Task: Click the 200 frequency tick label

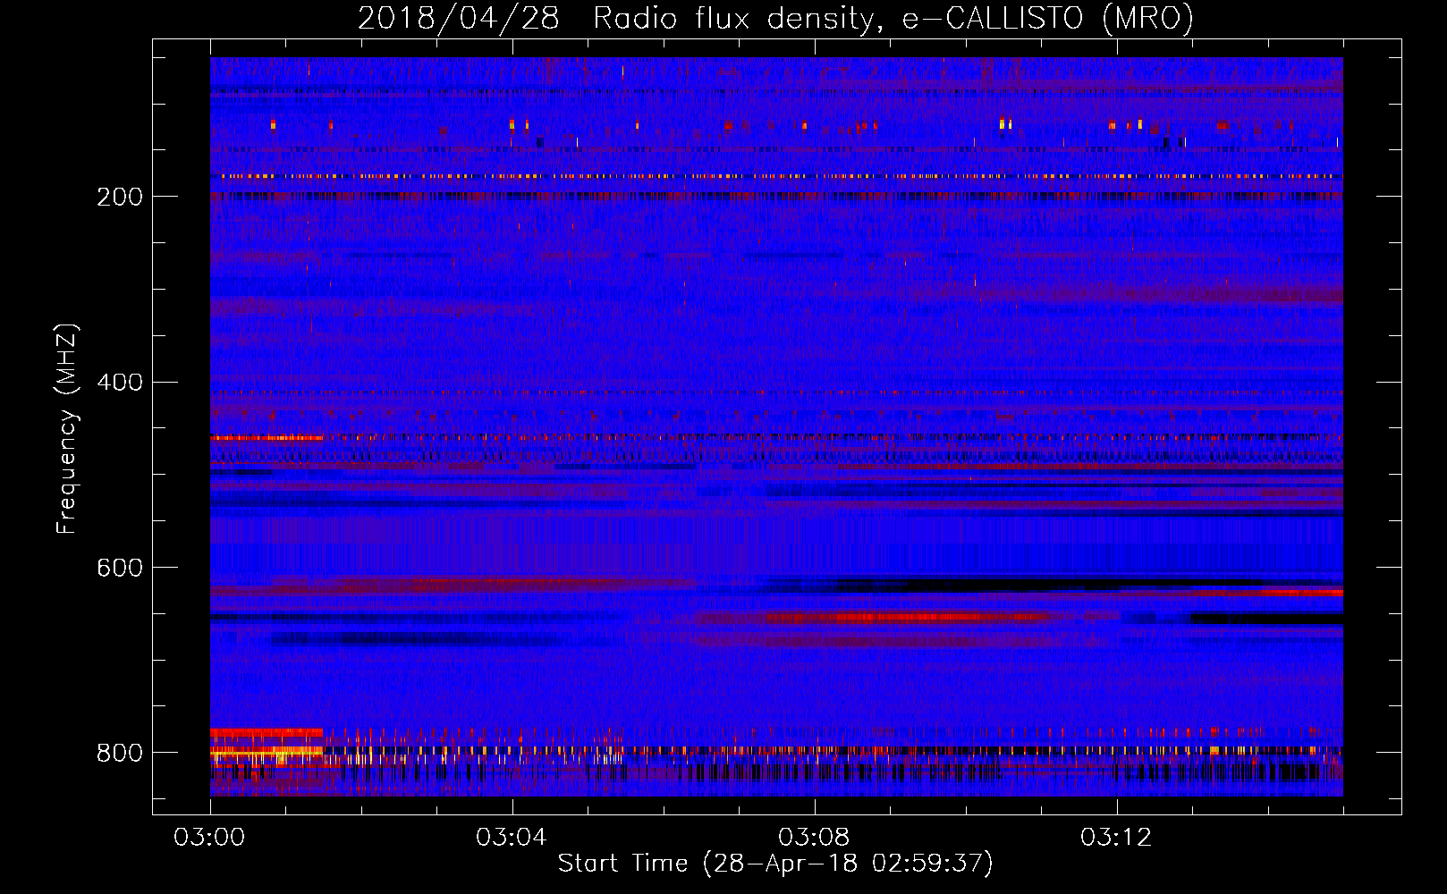Action: [120, 197]
